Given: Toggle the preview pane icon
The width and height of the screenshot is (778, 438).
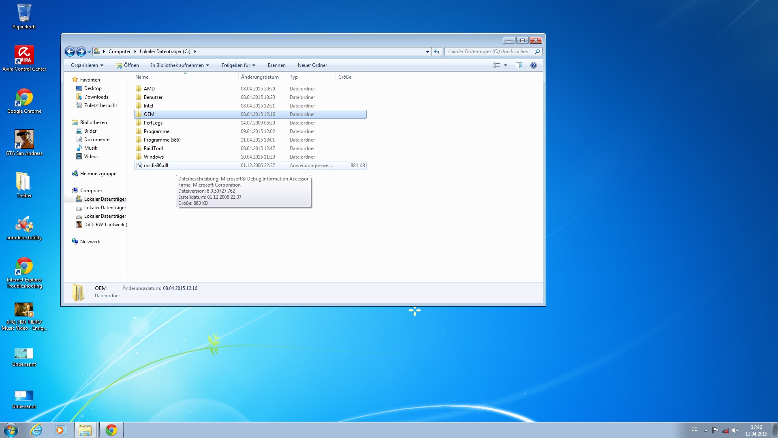Looking at the screenshot, I should tap(519, 65).
